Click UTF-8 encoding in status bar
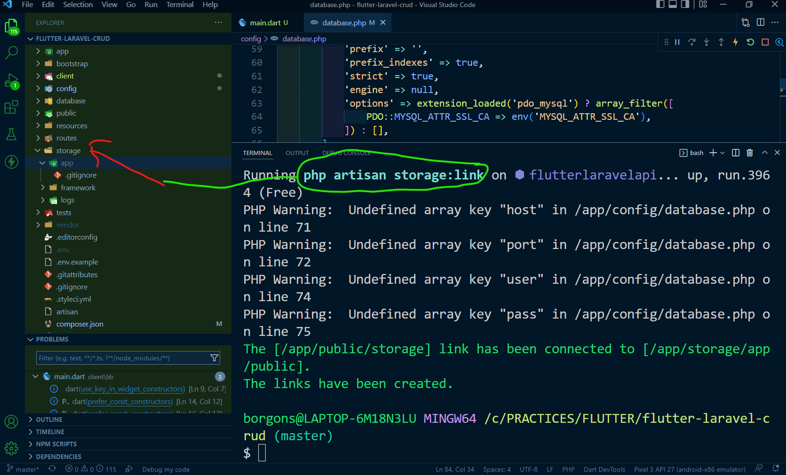This screenshot has width=786, height=475. point(529,469)
